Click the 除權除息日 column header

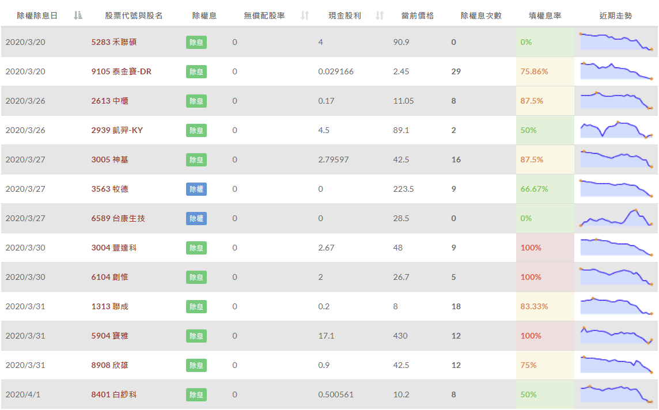tap(37, 16)
